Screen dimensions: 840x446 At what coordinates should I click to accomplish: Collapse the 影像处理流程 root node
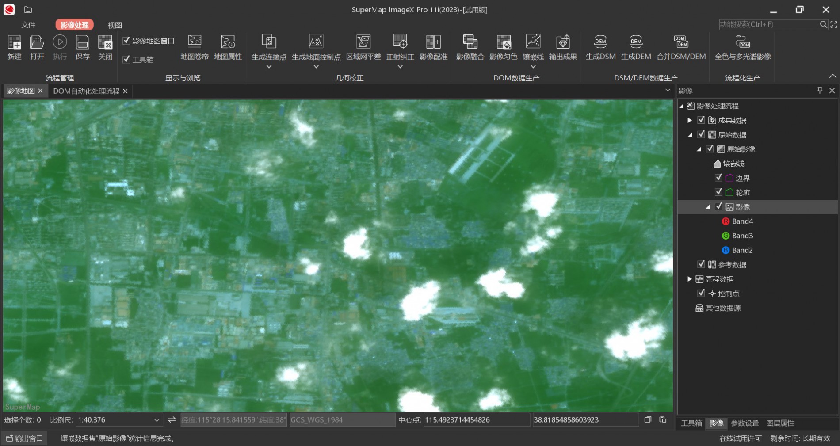(682, 106)
